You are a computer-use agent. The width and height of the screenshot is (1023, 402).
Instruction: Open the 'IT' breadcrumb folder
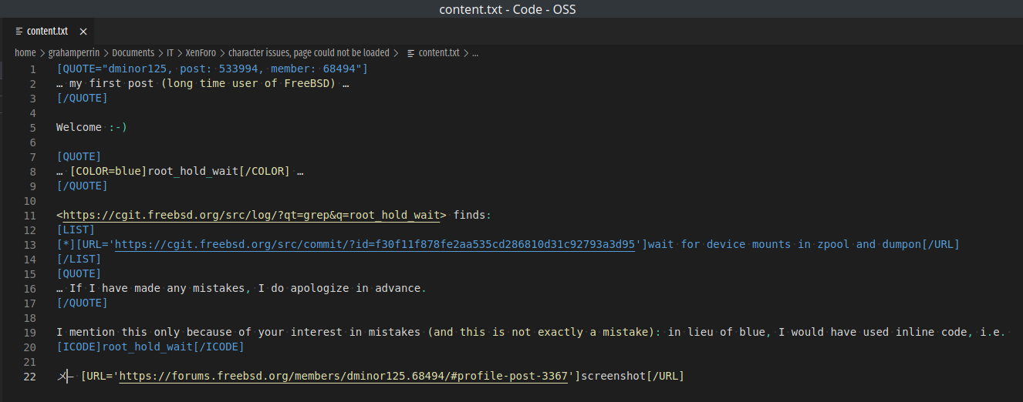[170, 53]
